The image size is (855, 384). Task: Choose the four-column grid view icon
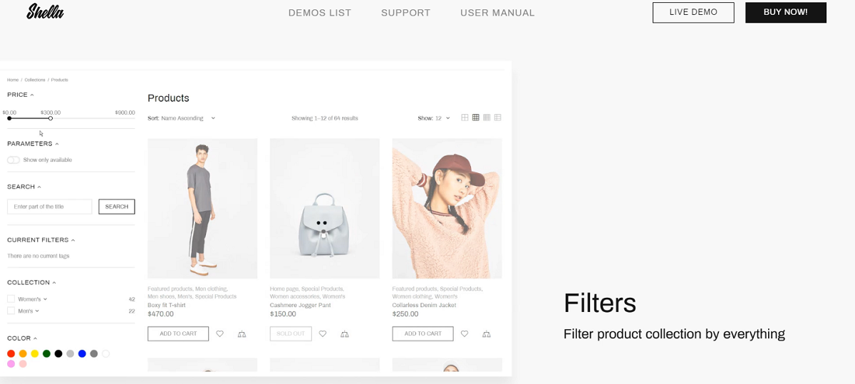click(487, 118)
